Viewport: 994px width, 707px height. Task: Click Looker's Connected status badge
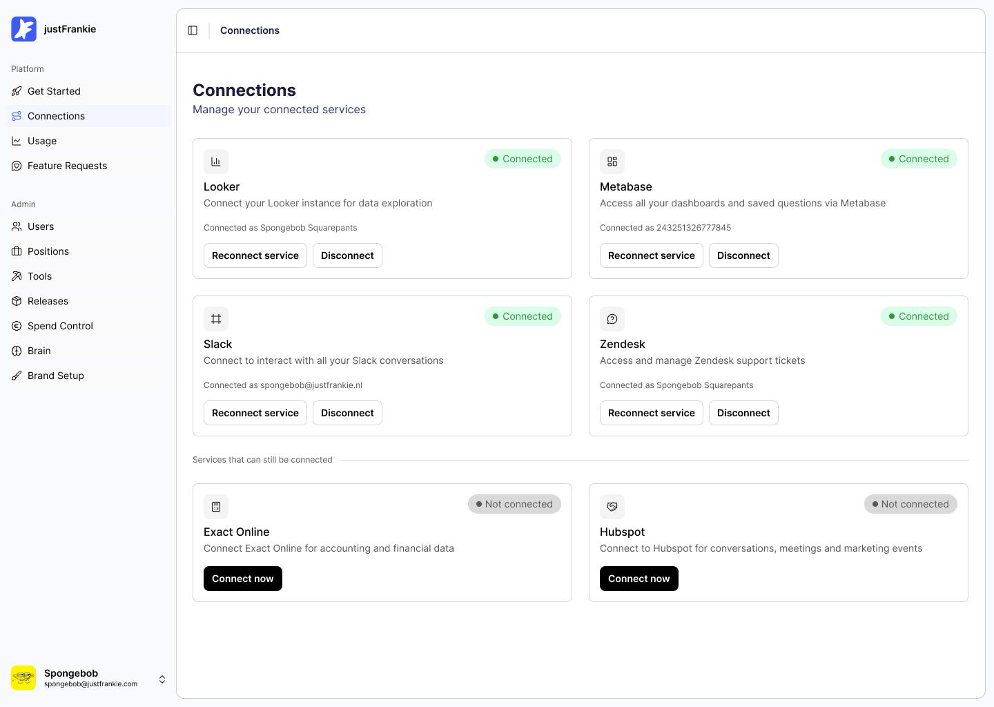click(x=523, y=159)
